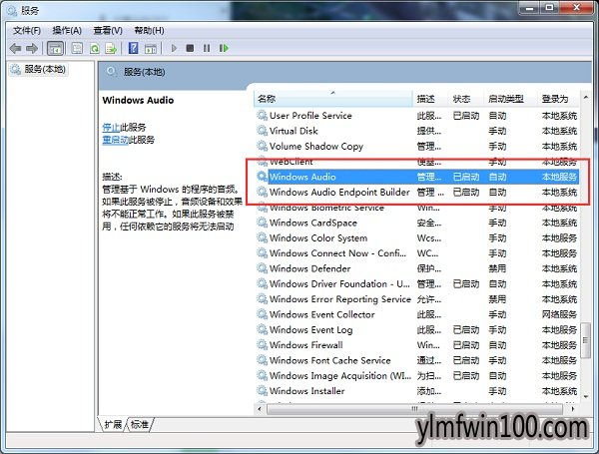Image resolution: width=599 pixels, height=454 pixels.
Task: Sort by the 登录为 column header
Action: point(558,99)
